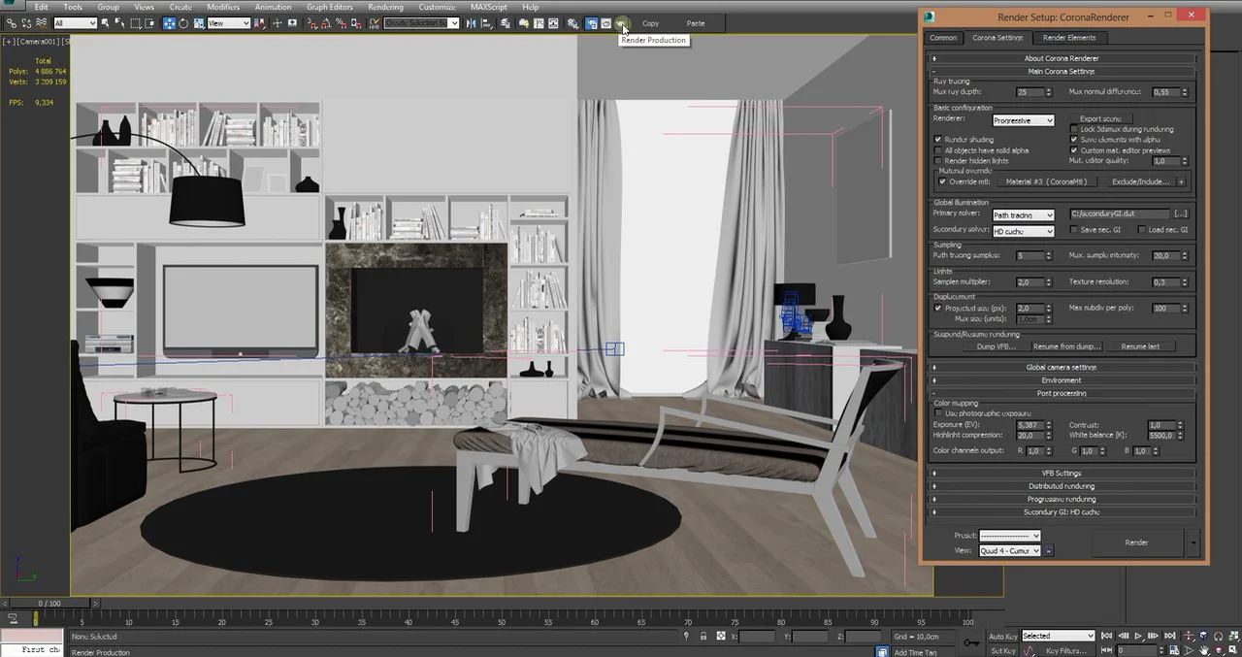Open the Material Editor icon

[572, 23]
